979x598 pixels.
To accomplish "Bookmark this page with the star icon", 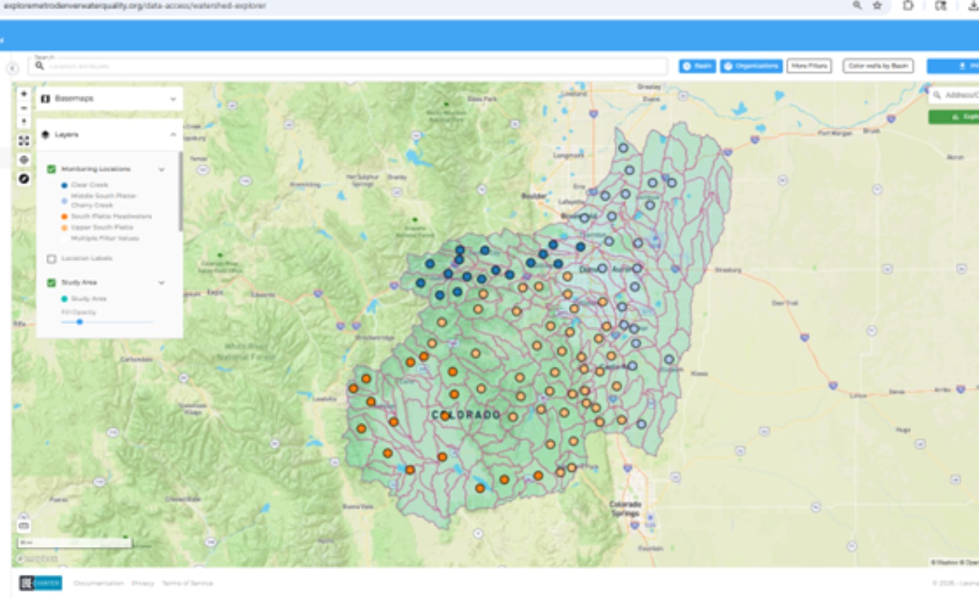I will click(x=877, y=6).
